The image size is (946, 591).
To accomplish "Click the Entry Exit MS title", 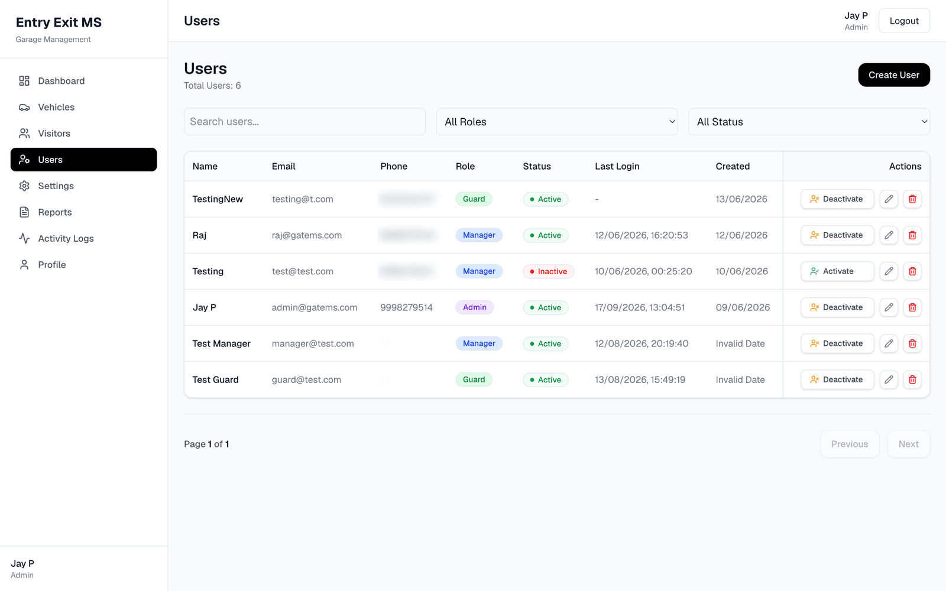I will tap(59, 22).
